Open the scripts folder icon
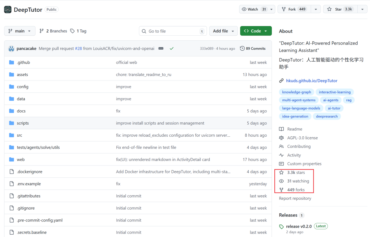This screenshot has height=237, width=370. pos(11,123)
